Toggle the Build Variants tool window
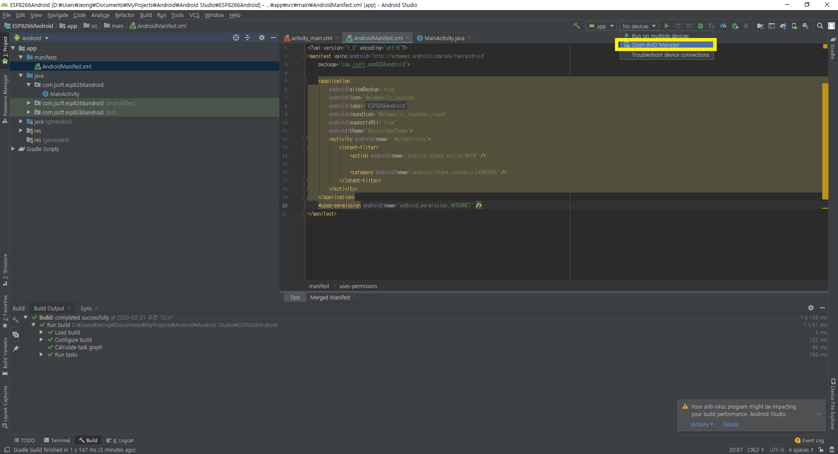 click(x=5, y=356)
